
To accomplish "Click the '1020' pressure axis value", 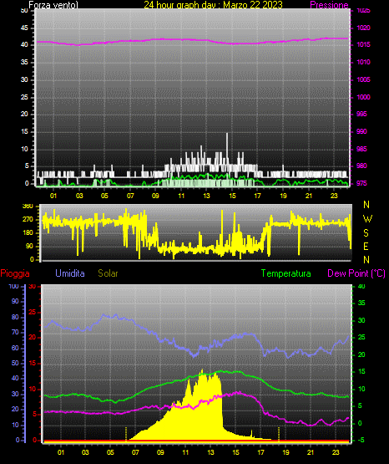I will [x=363, y=28].
